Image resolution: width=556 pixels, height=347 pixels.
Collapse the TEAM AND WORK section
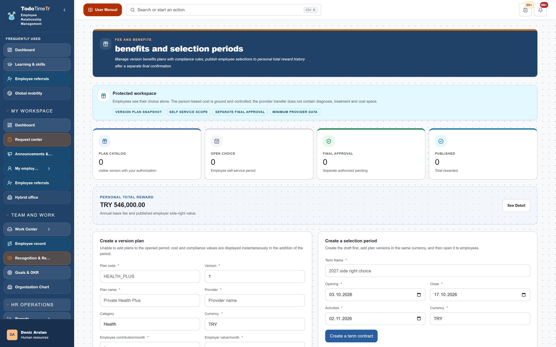tap(8, 215)
